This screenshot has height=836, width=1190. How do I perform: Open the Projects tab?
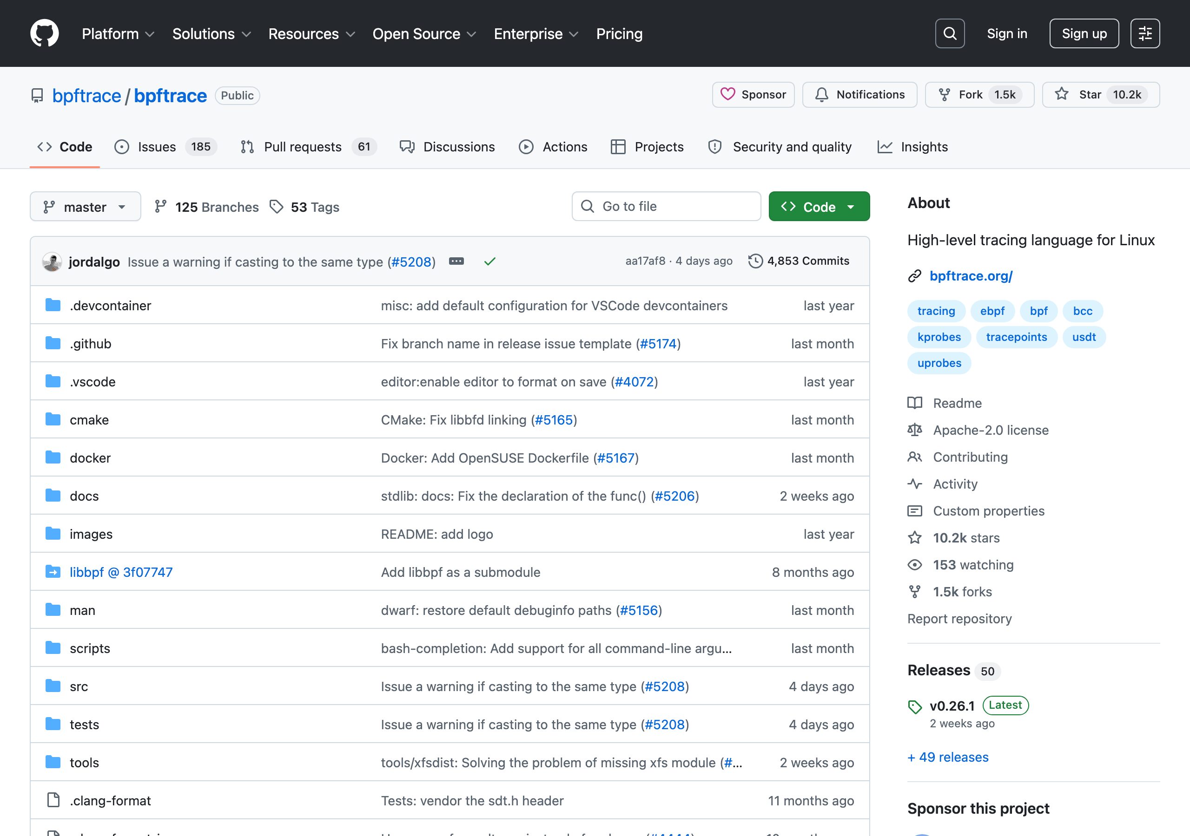(x=647, y=147)
